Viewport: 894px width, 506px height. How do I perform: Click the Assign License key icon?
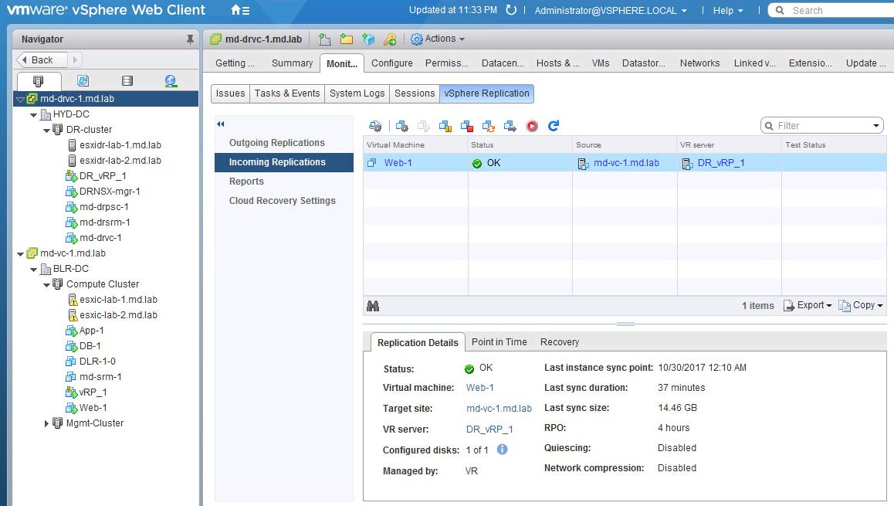(390, 39)
